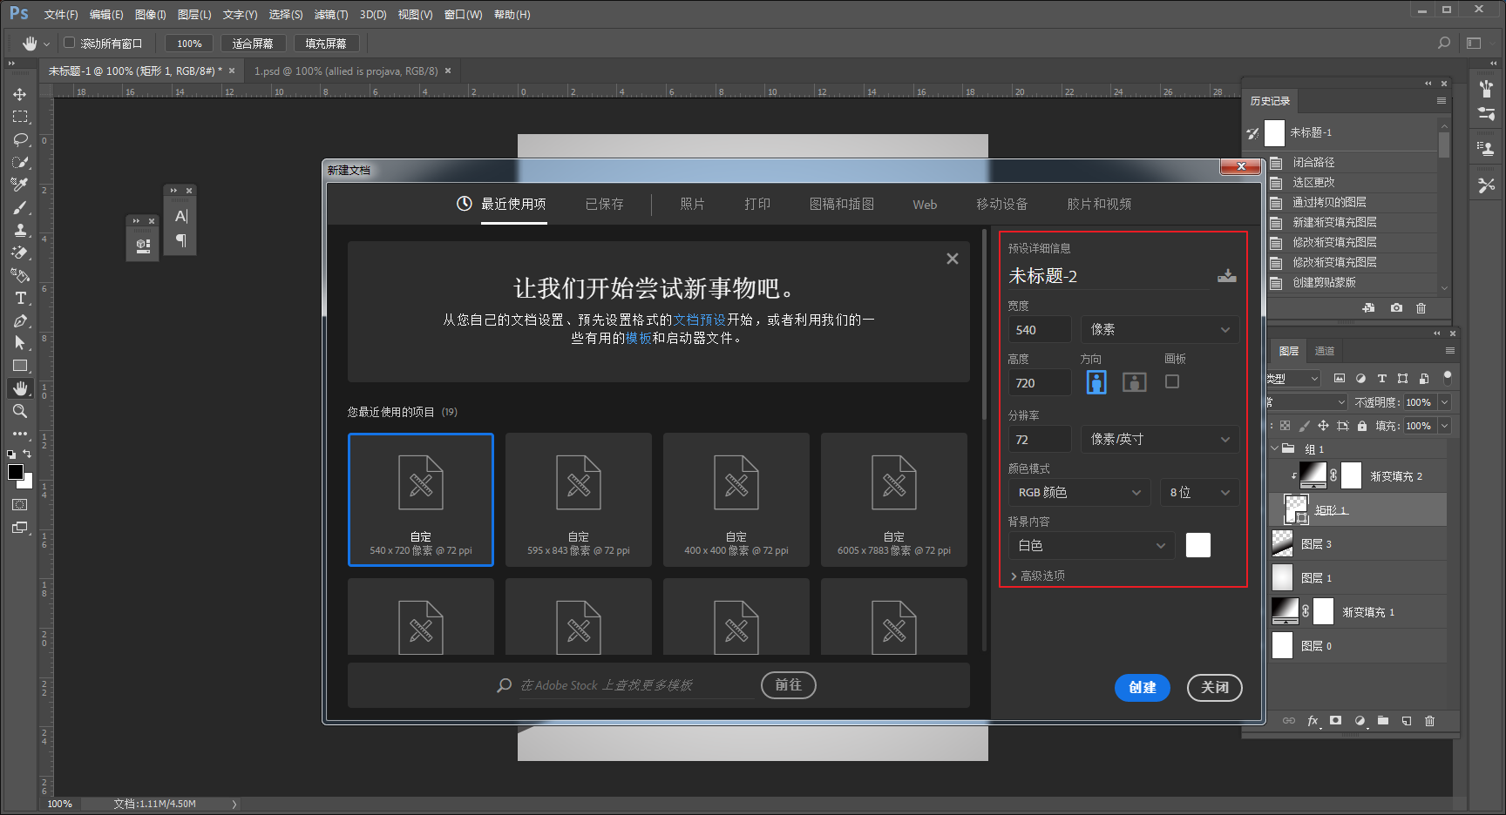Switch to the 照片 tab

click(x=692, y=204)
